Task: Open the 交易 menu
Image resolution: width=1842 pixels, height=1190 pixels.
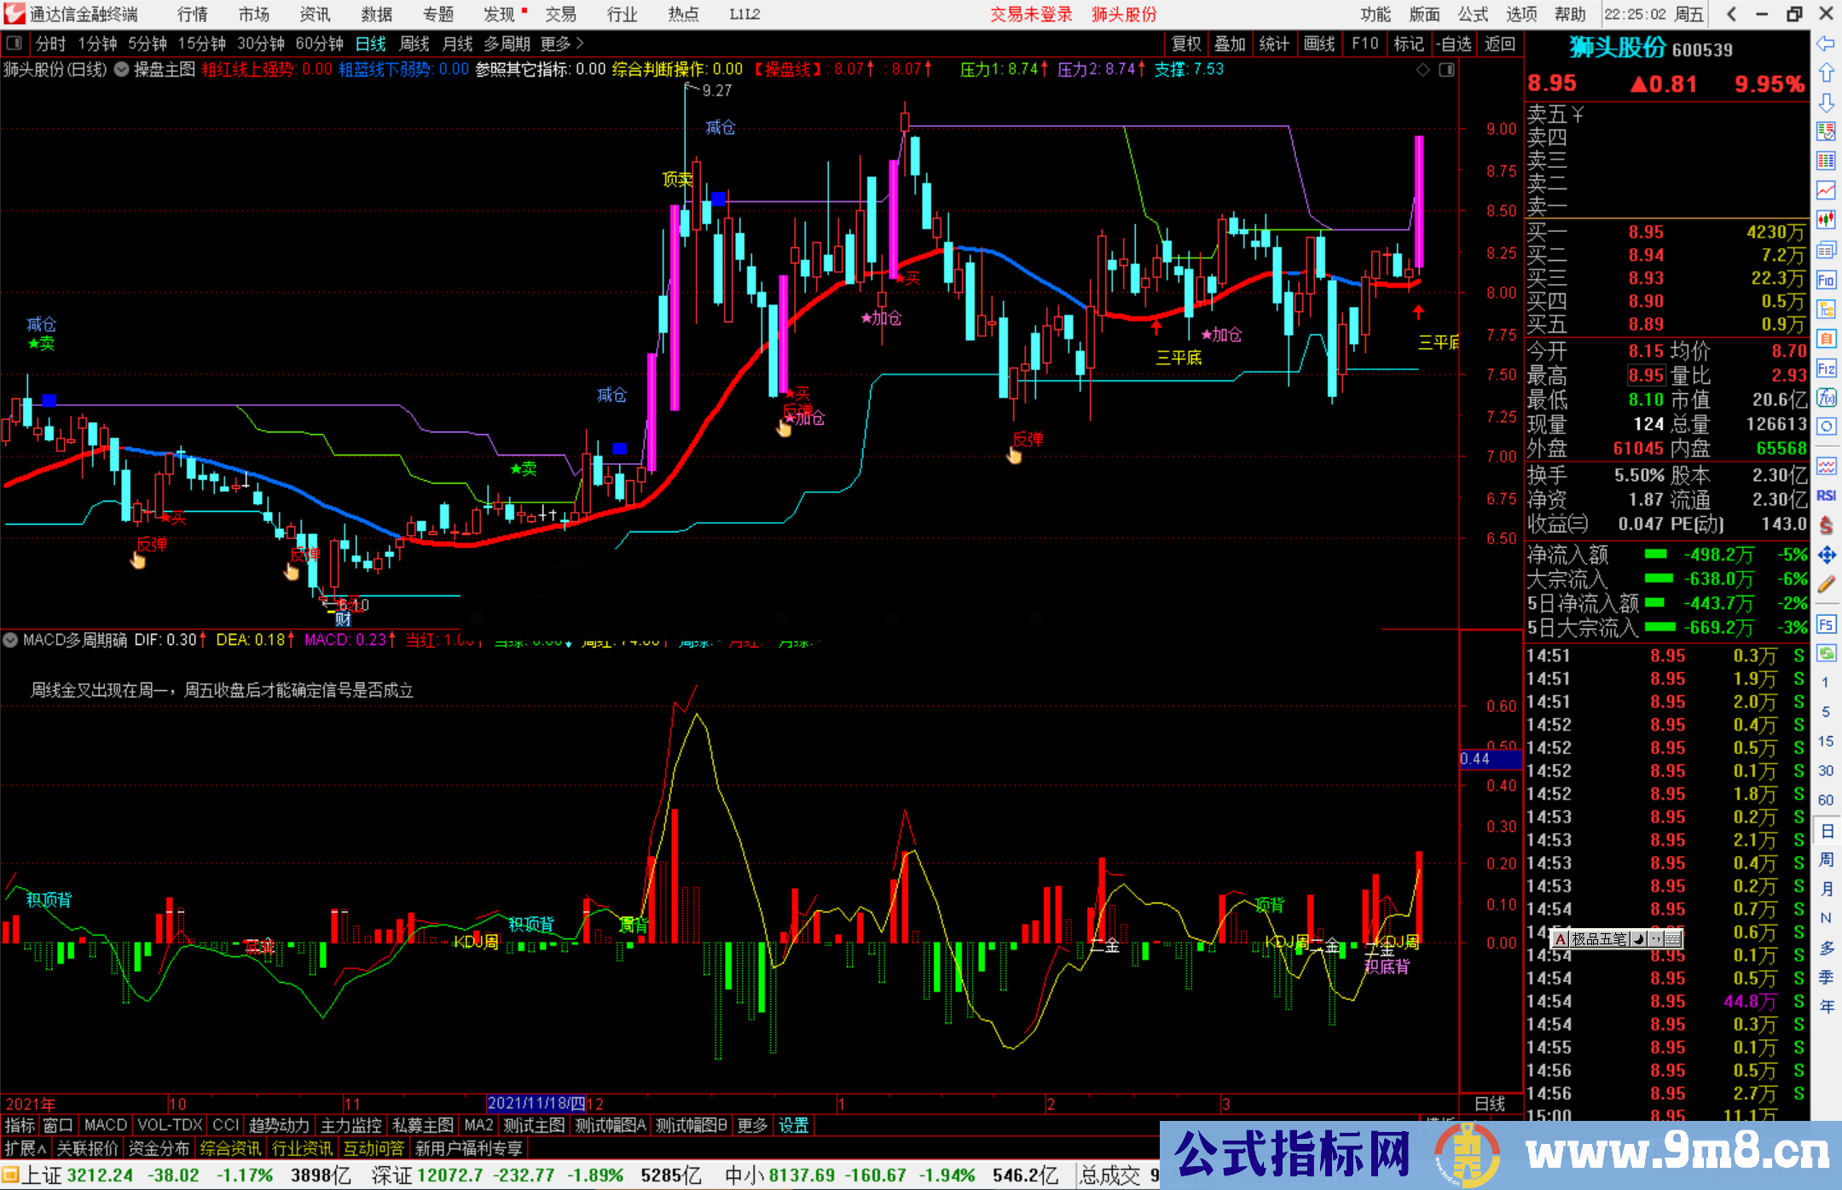Action: pos(562,14)
